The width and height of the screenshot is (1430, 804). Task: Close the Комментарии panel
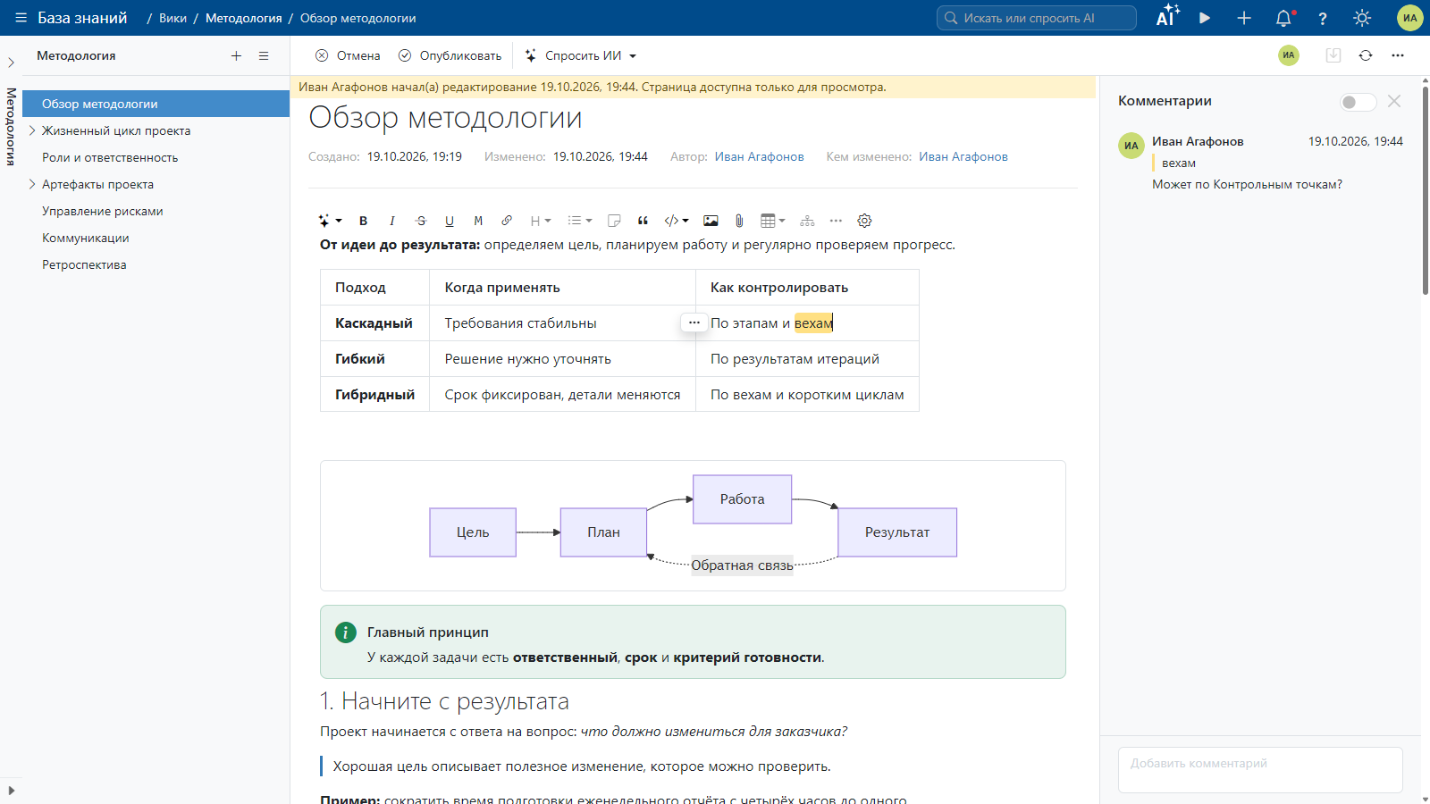tap(1394, 102)
